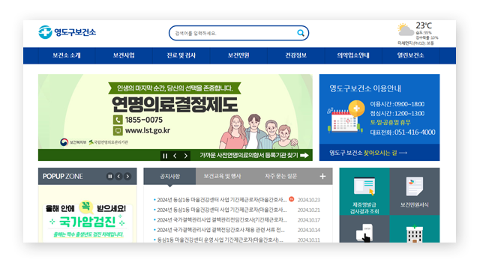Screen dimensions: 480x271
Task: Show next main banner slide
Action: coord(185,156)
